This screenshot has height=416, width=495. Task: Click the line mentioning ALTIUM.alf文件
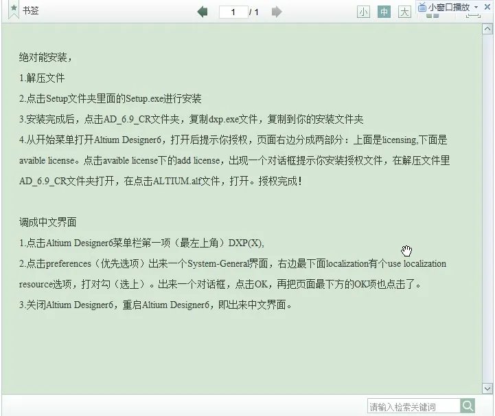161,181
